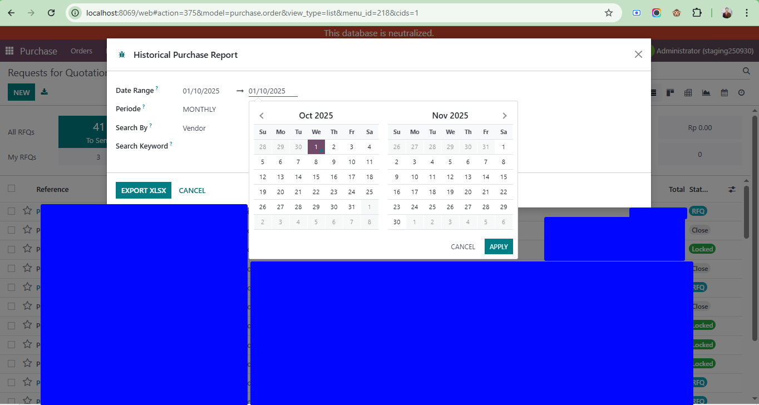Open optional columns adjust icon in list header
This screenshot has width=759, height=405.
tap(732, 190)
